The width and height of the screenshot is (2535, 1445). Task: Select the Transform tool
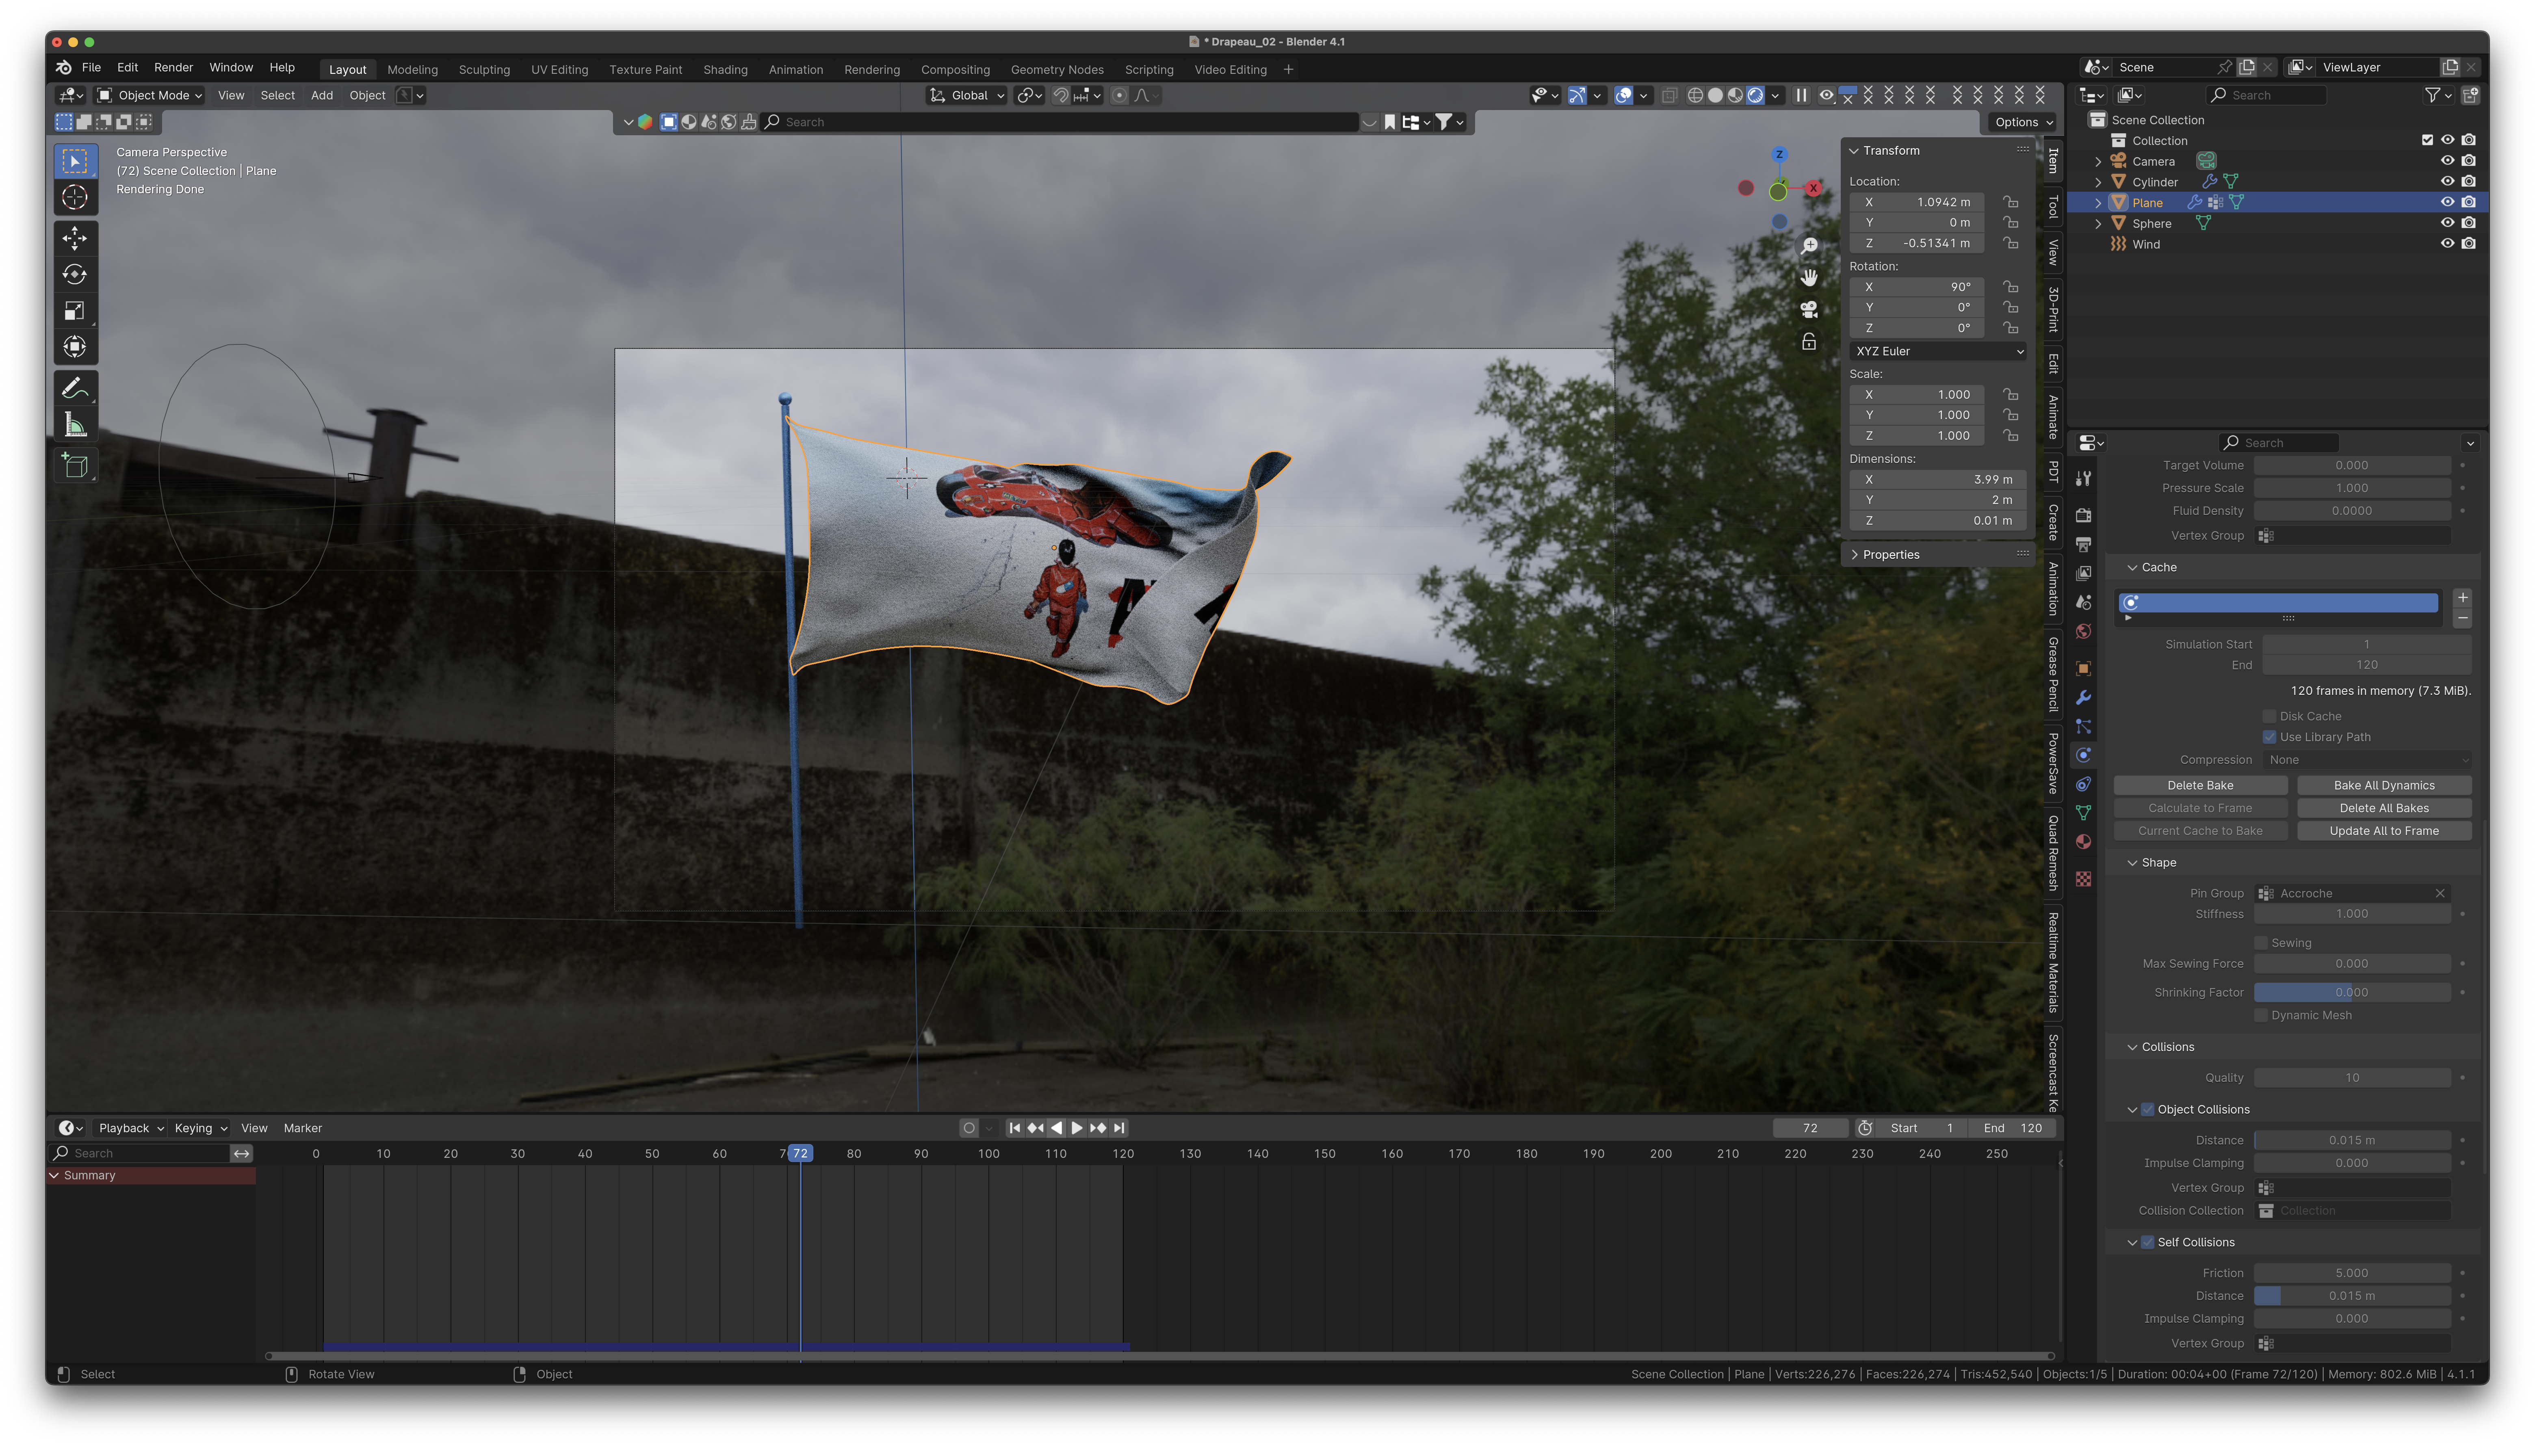(74, 347)
